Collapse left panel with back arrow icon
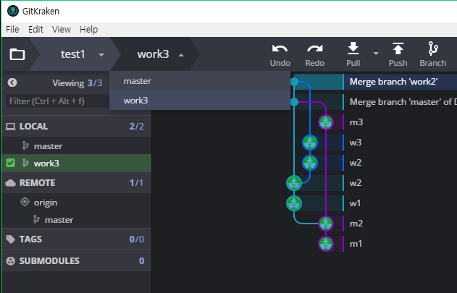This screenshot has height=293, width=457. pos(12,82)
